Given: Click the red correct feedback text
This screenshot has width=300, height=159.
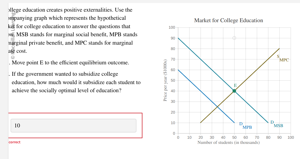Looking at the screenshot, I should [14, 142].
